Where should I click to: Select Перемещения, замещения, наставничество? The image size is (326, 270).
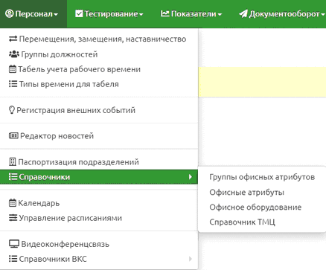click(x=99, y=39)
